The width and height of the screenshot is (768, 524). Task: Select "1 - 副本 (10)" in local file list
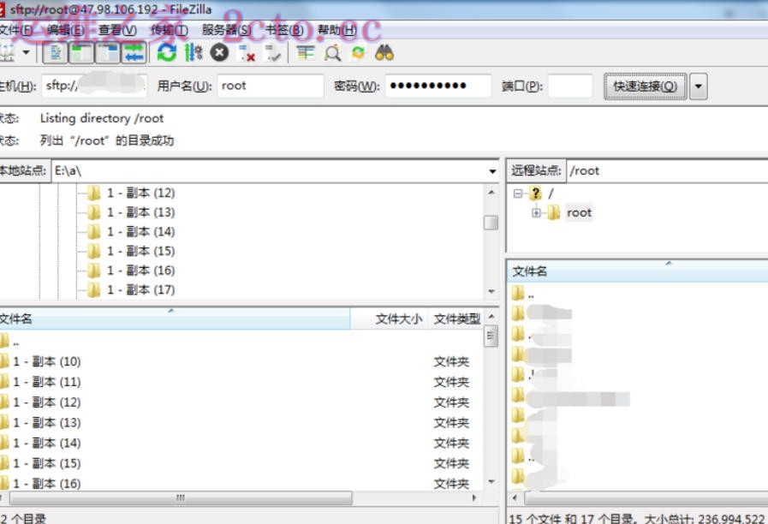47,362
